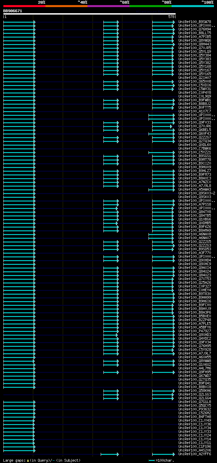This screenshot has height=463, width=217.
Task: Open hit UniRef100_Q58KH6
Action: point(195,391)
